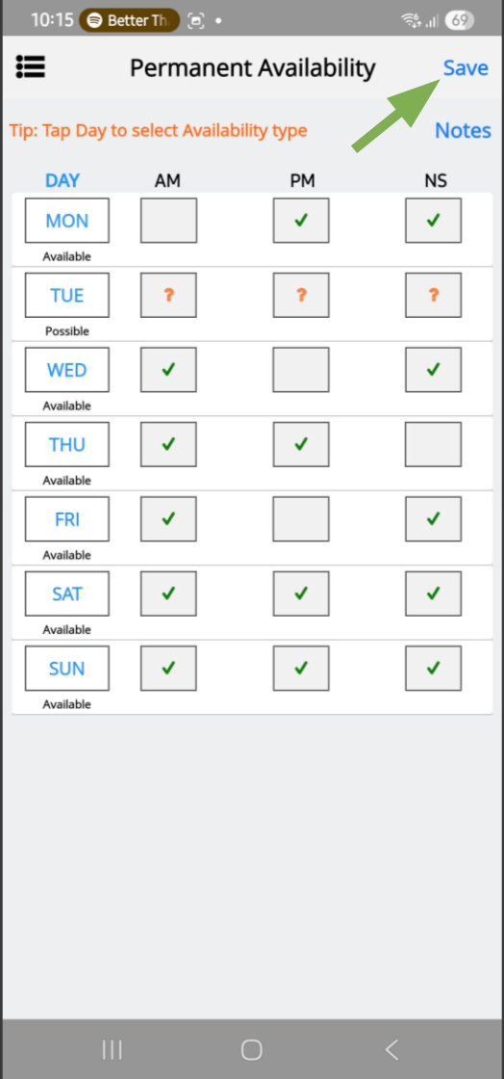
Task: Open availability type for MON day
Action: click(66, 221)
